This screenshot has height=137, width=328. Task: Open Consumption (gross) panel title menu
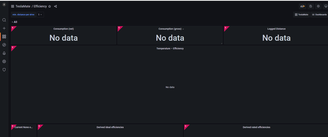171,29
